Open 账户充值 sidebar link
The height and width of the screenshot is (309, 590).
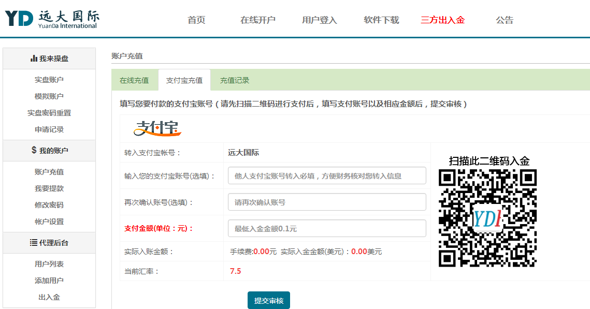[x=49, y=172]
